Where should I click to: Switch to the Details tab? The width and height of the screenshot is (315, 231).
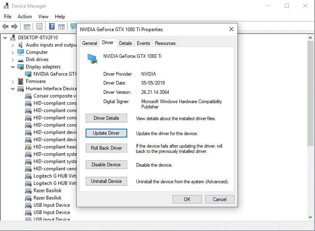tap(126, 43)
